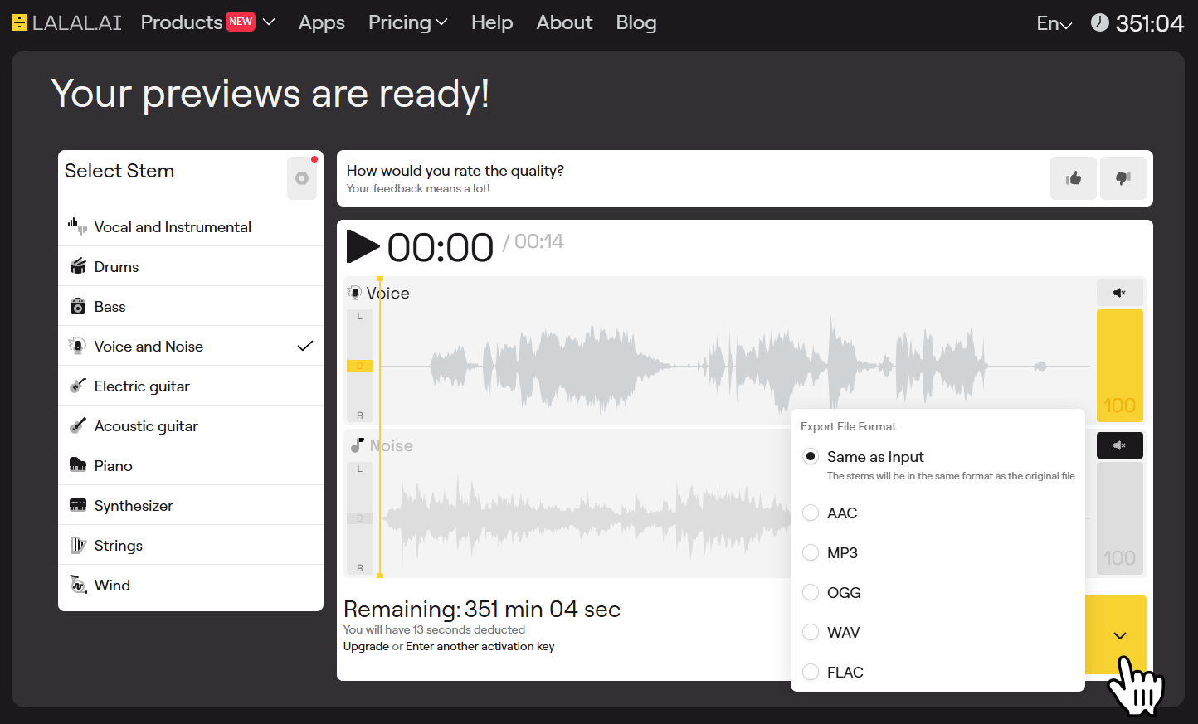Screen dimensions: 1198x724
Task: Click the clock icon beside remaining minutes
Action: click(x=1099, y=22)
